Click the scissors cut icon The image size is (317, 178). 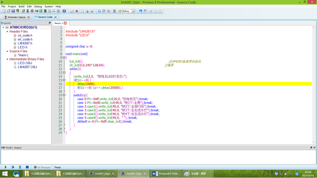151,11
